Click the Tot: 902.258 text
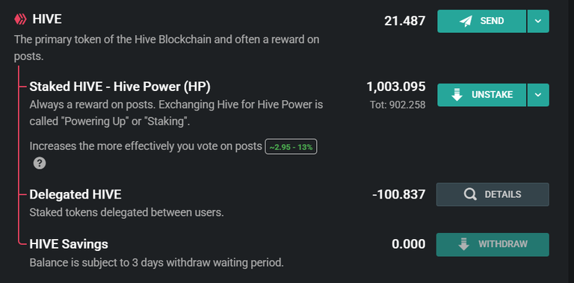574x283 pixels. 398,105
